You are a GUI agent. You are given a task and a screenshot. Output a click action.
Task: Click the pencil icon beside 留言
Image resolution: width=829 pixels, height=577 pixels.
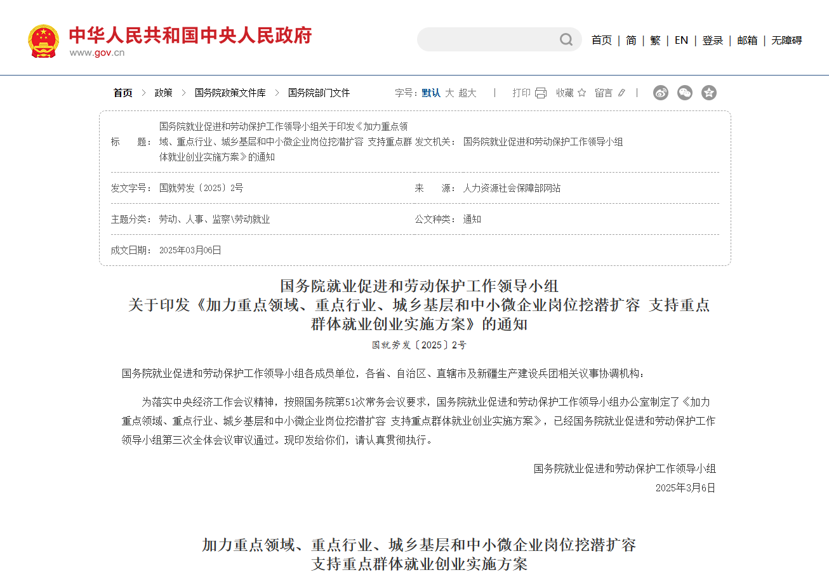(620, 93)
